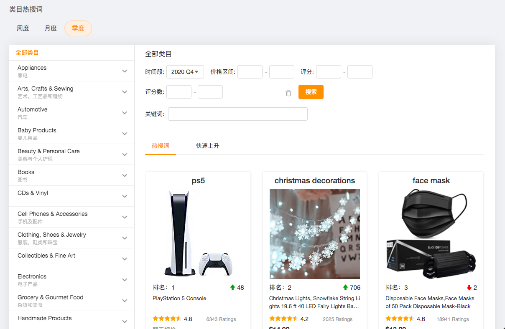Image resolution: width=505 pixels, height=329 pixels.
Task: Expand the Appliances category
Action: pos(125,71)
